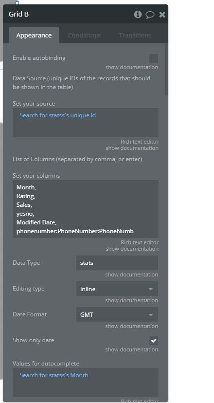Show documentation for Enable autobinding
The width and height of the screenshot is (214, 403).
131,67
